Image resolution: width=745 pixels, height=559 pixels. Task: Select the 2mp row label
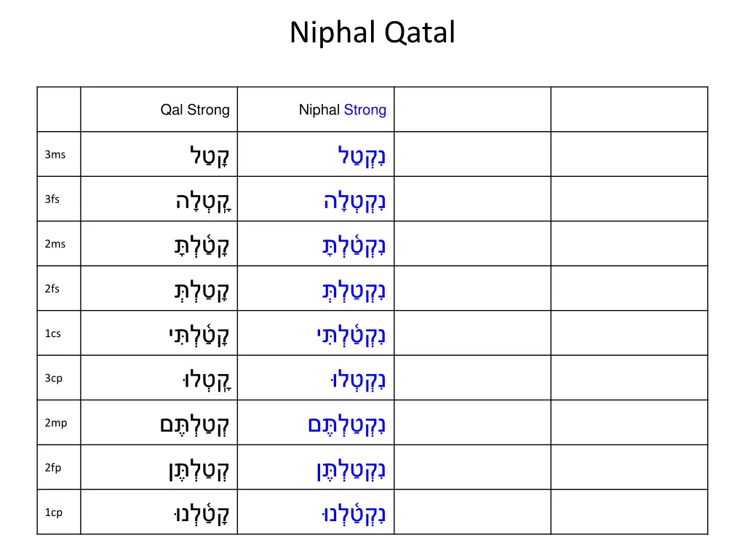click(55, 423)
